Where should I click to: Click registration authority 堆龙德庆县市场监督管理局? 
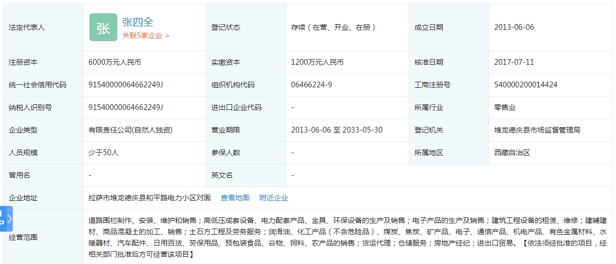[537, 130]
